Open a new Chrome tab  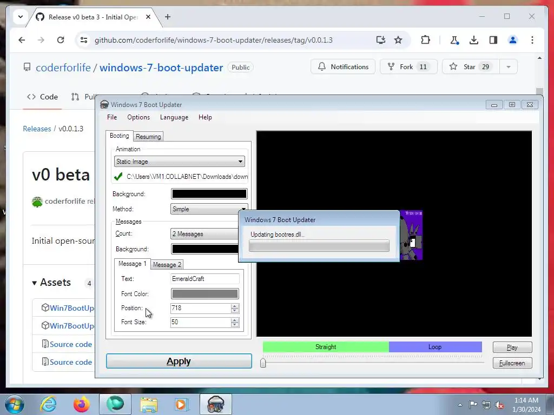click(x=168, y=17)
